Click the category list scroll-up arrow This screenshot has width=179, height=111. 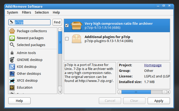60,30
